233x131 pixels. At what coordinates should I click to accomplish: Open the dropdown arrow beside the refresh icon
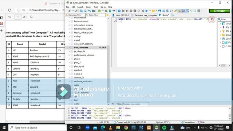tap(103, 11)
